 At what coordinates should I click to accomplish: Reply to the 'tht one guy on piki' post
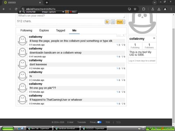coord(118,92)
